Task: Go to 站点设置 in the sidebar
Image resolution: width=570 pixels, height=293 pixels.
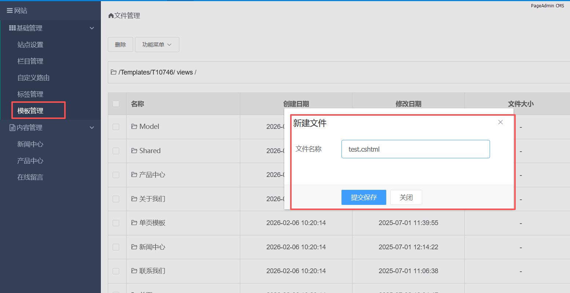Action: (30, 45)
